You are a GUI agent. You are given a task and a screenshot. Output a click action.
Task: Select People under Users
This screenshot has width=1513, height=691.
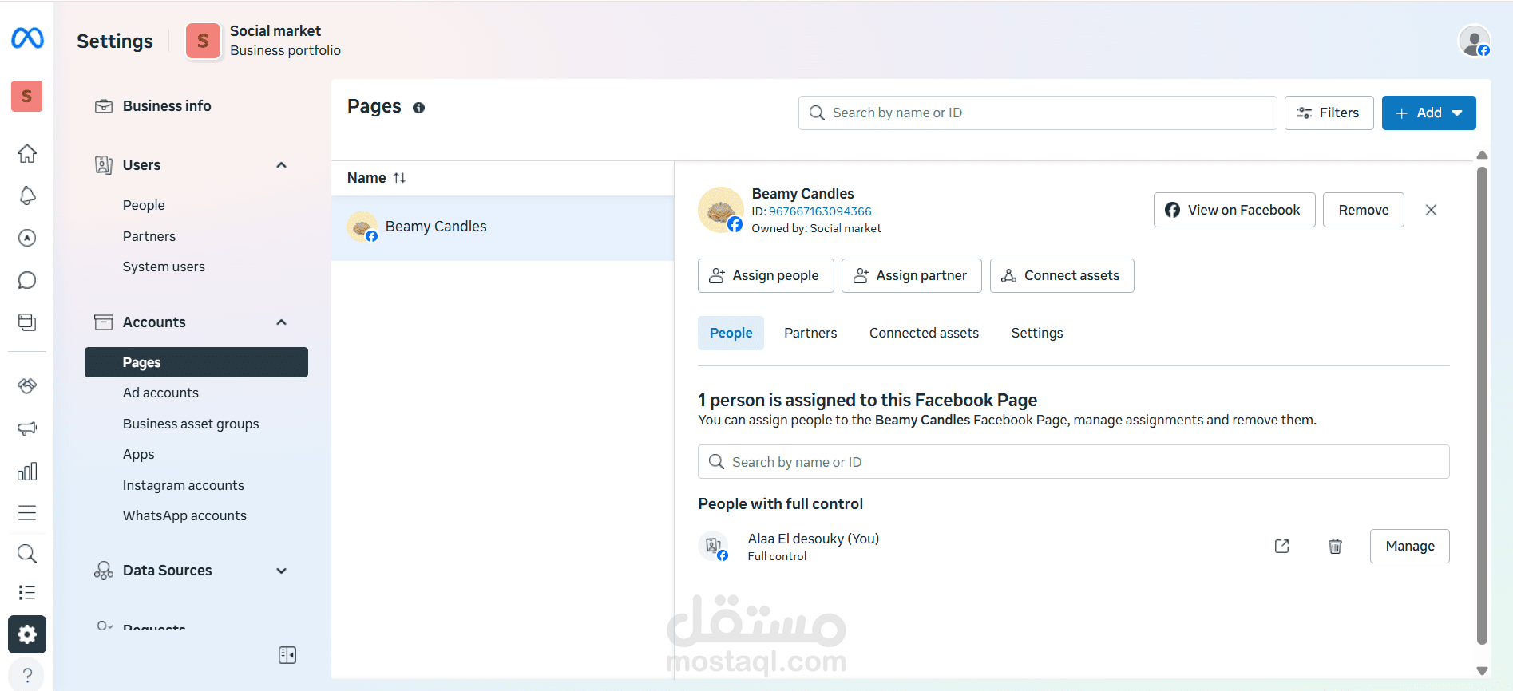[144, 205]
